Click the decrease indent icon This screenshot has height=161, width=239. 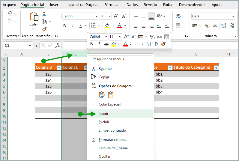pos(159,25)
